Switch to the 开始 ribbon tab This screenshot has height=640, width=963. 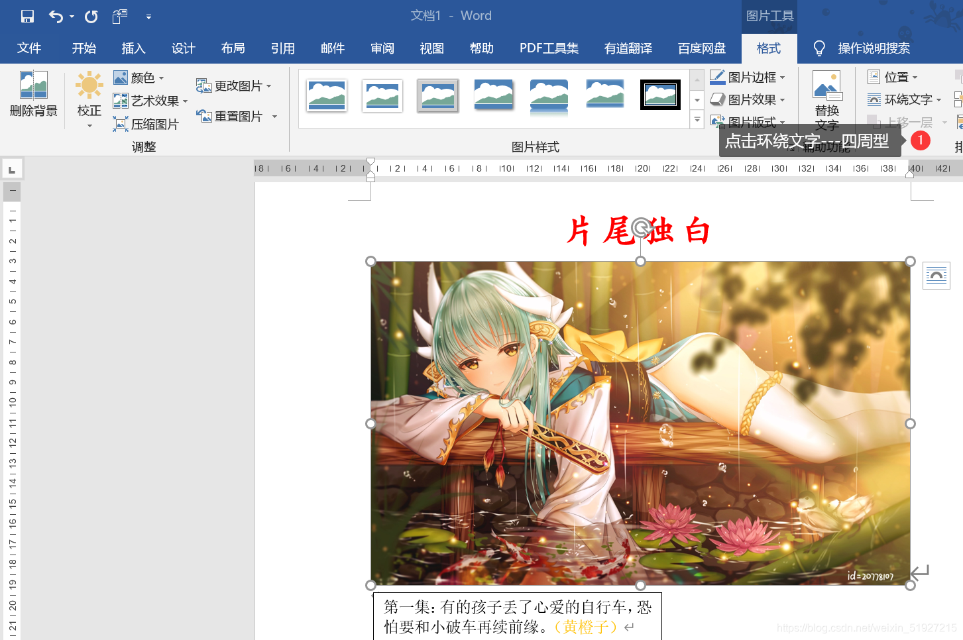coord(84,48)
